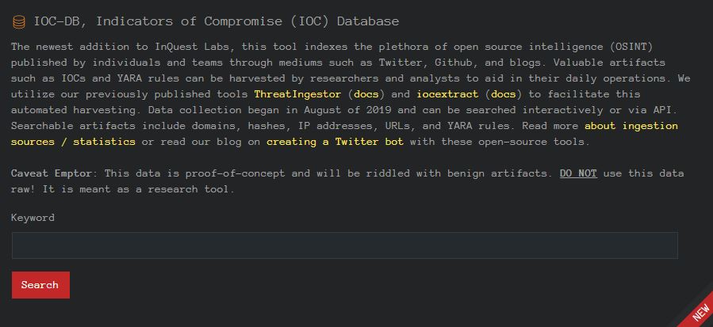The width and height of the screenshot is (713, 327).
Task: Click the red Search button
Action: click(40, 285)
